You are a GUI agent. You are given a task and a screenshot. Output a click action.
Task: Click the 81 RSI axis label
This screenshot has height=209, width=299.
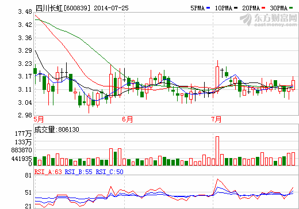pos(28,176)
